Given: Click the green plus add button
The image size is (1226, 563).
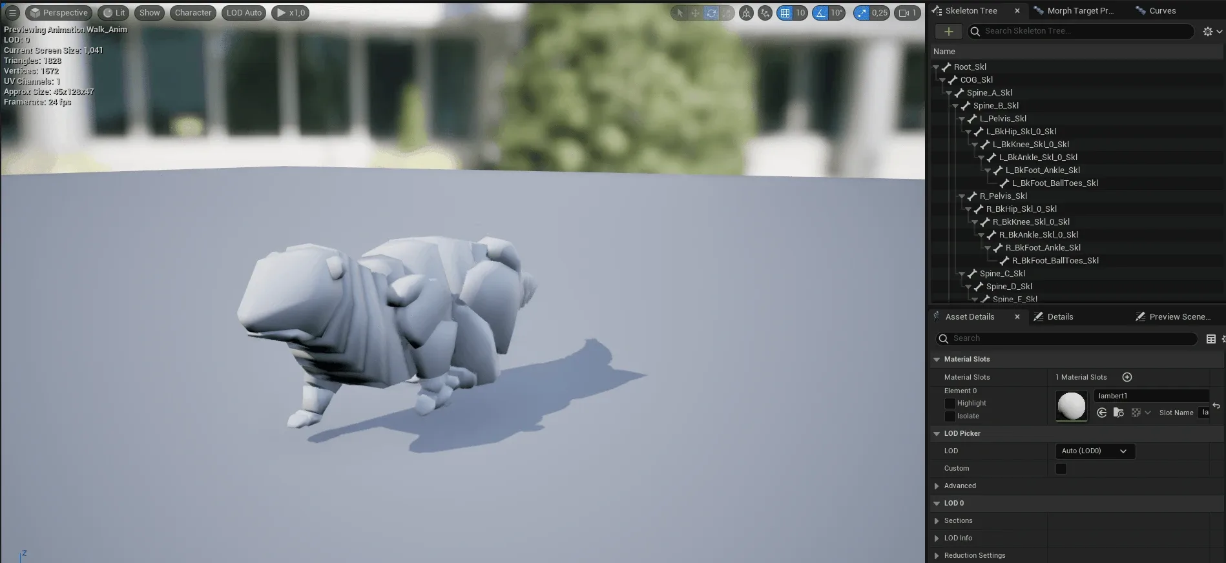Looking at the screenshot, I should pyautogui.click(x=948, y=32).
